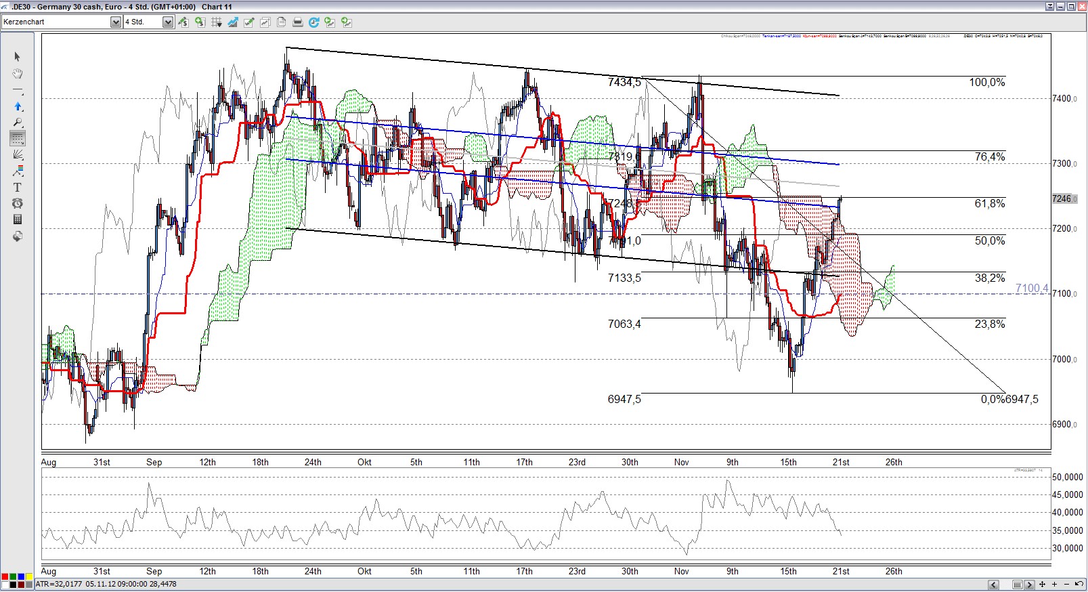Open the Kerzenchart chart type dropdown
Image resolution: width=1088 pixels, height=592 pixels.
click(x=115, y=22)
